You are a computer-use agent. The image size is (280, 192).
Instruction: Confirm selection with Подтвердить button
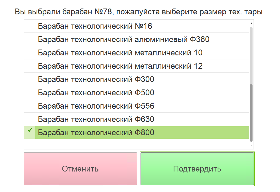click(197, 169)
